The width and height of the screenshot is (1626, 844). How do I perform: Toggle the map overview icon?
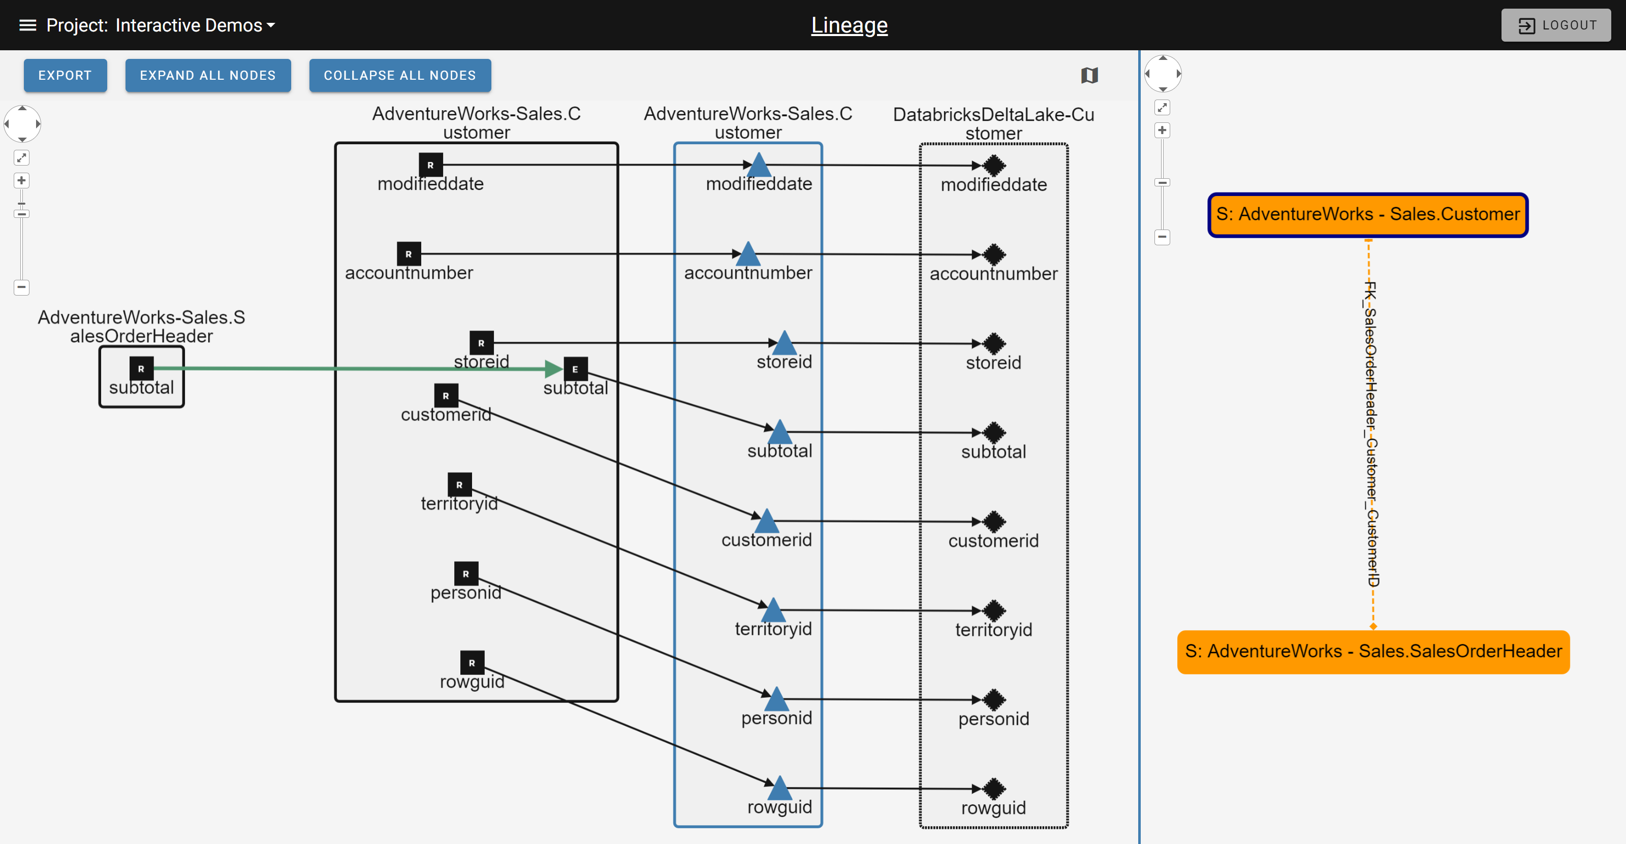point(1089,76)
